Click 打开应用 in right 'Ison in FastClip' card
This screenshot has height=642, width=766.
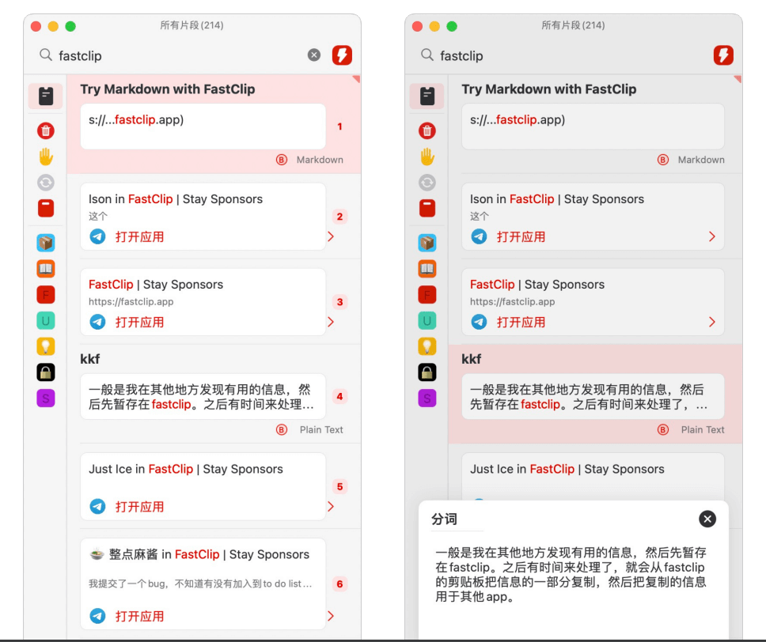pos(521,237)
